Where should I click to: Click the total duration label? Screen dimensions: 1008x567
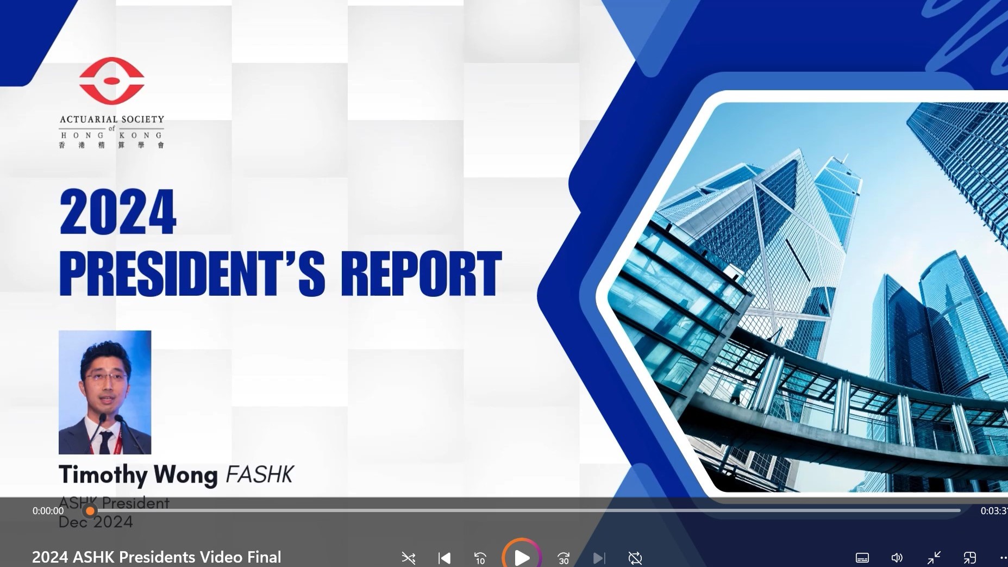tap(994, 511)
